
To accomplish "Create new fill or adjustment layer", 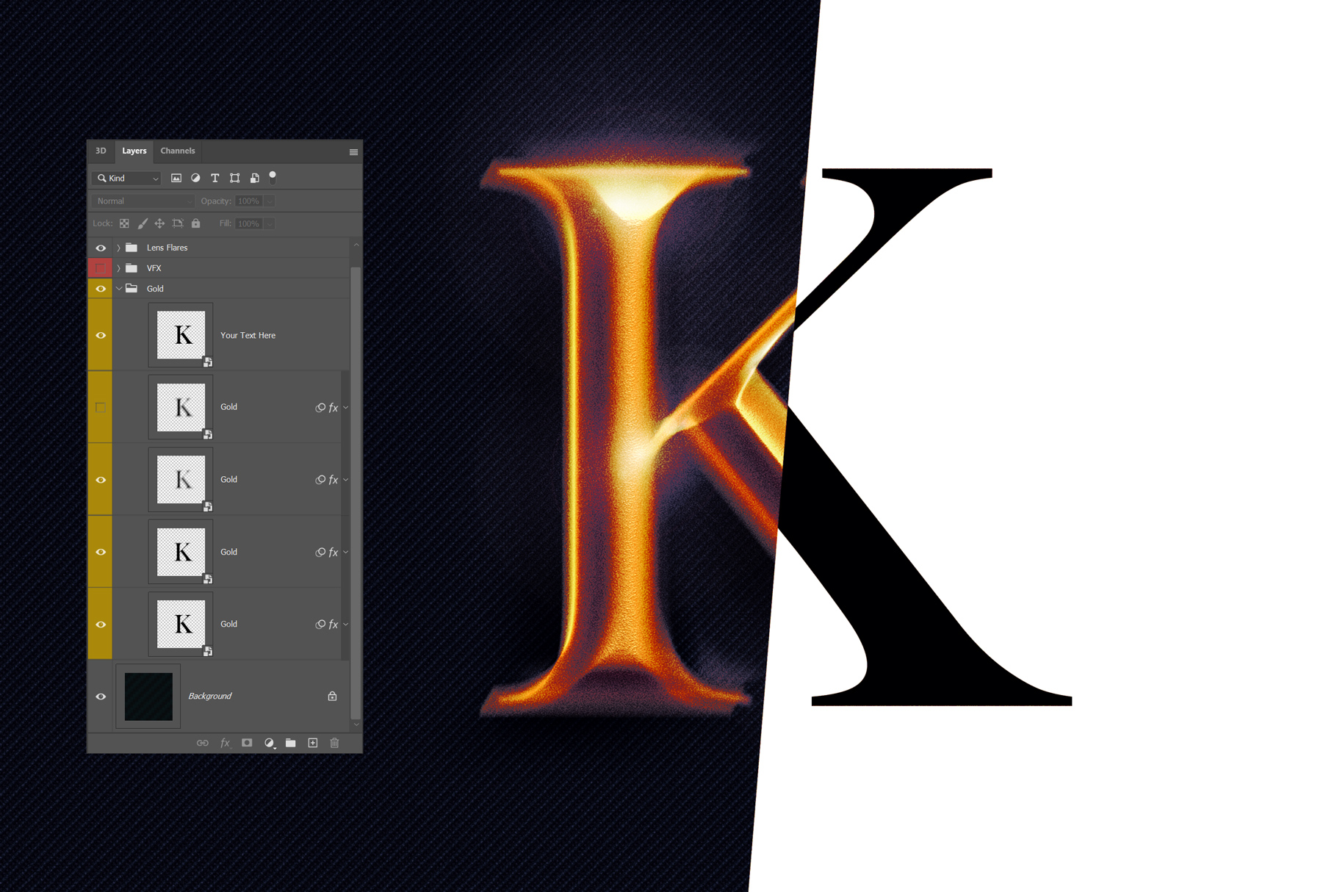I will pos(270,743).
